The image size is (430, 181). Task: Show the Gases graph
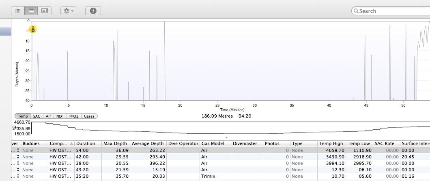coord(89,116)
